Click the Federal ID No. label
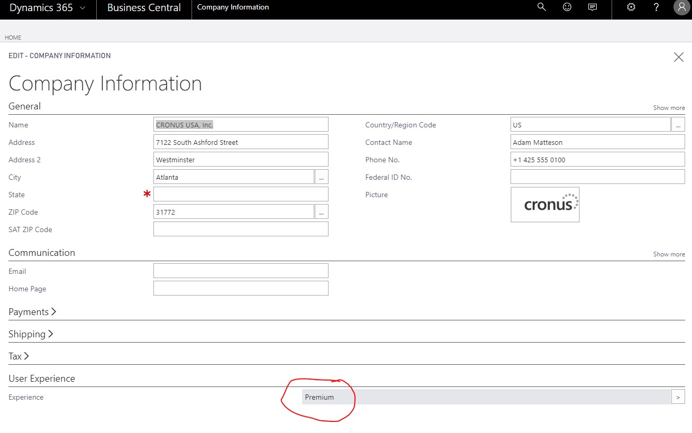The height and width of the screenshot is (433, 692). [388, 177]
